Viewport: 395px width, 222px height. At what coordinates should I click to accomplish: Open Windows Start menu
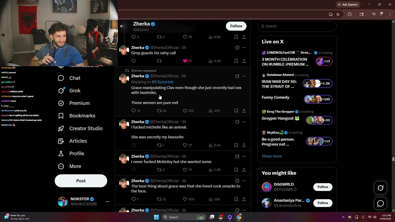coord(156,217)
